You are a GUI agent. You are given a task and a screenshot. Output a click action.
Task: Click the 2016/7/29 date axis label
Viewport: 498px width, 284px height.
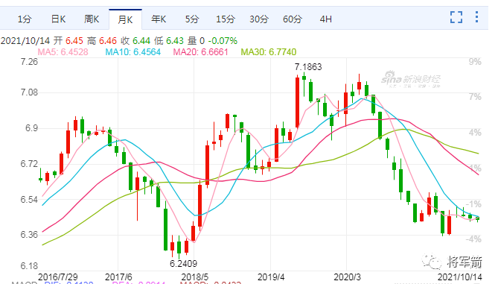58,277
